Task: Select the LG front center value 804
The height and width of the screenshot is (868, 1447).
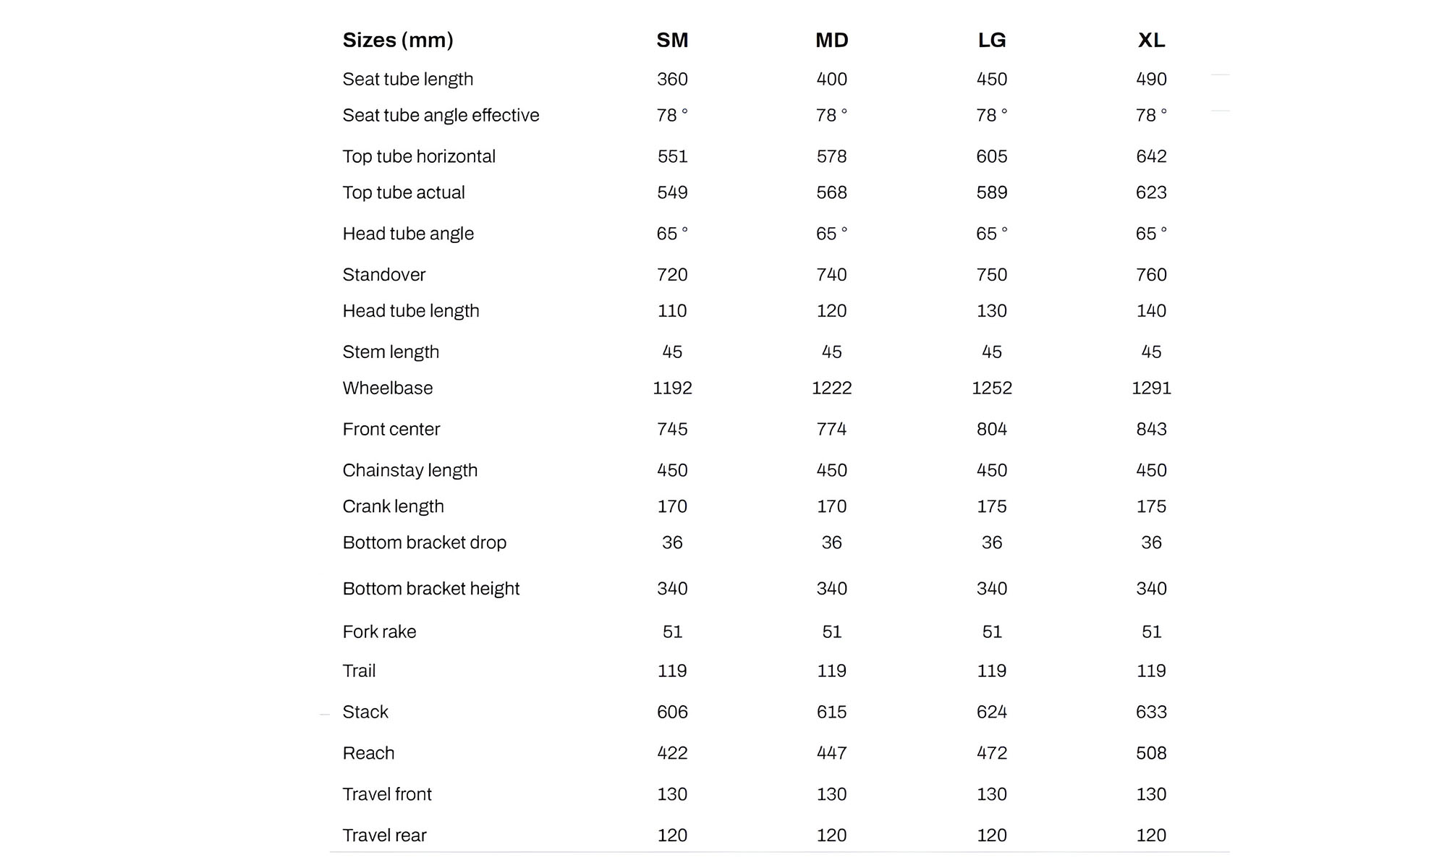Action: click(991, 430)
